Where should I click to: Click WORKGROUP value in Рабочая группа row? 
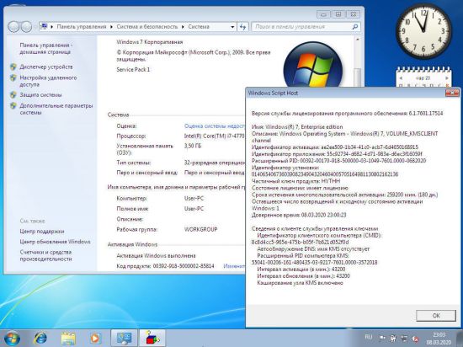pyautogui.click(x=201, y=229)
